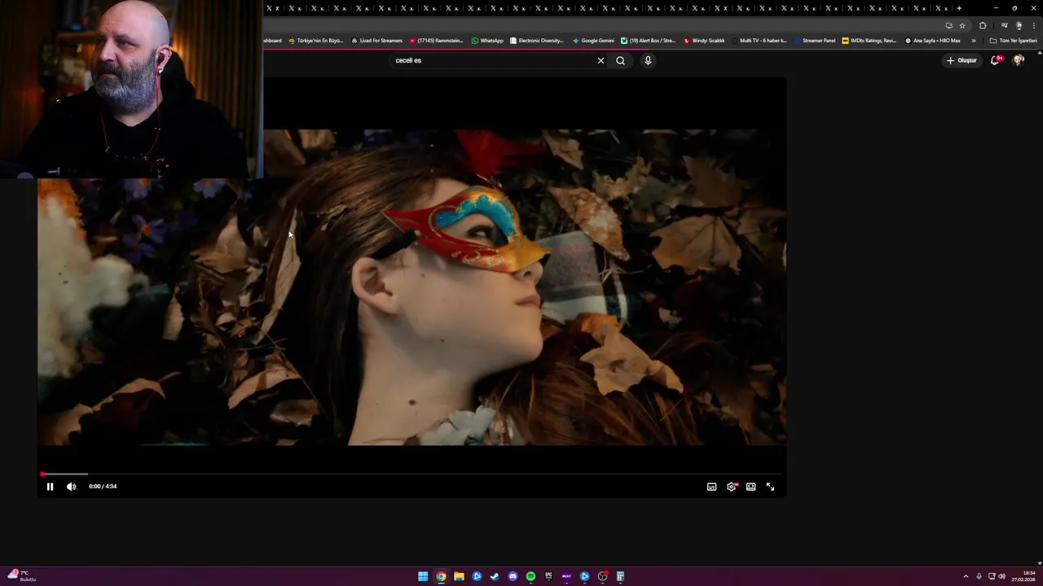This screenshot has height=586, width=1043.
Task: Mute the video volume
Action: (71, 487)
